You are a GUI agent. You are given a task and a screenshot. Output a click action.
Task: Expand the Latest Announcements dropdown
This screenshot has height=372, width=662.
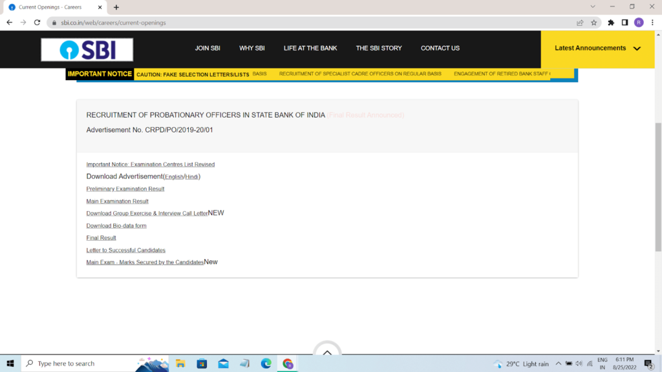597,48
